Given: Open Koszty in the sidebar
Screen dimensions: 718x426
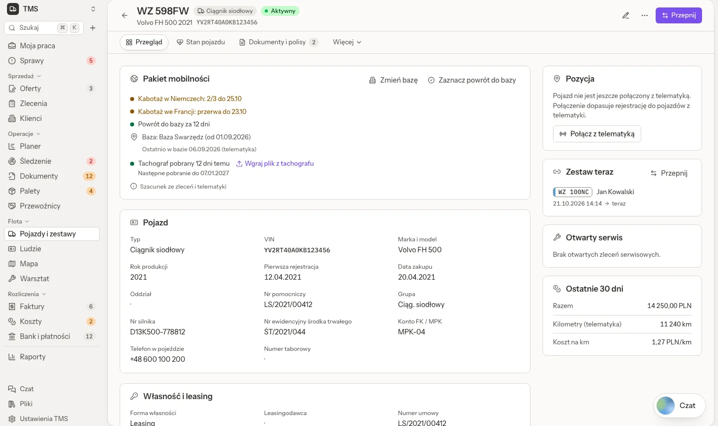Looking at the screenshot, I should coord(52,321).
